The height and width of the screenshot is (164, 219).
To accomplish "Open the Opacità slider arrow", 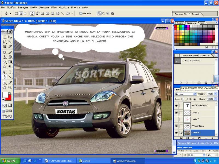I will 215,94.
